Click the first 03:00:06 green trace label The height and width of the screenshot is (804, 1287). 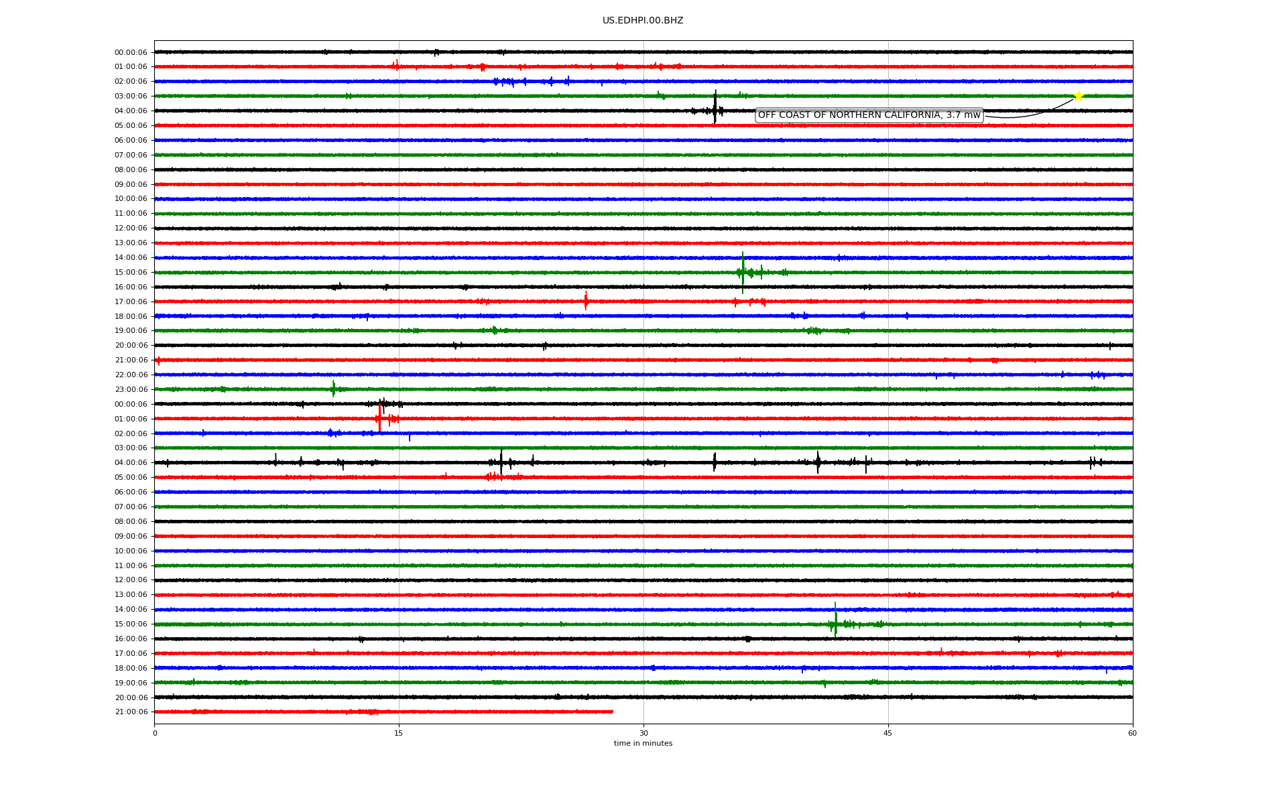click(x=131, y=96)
